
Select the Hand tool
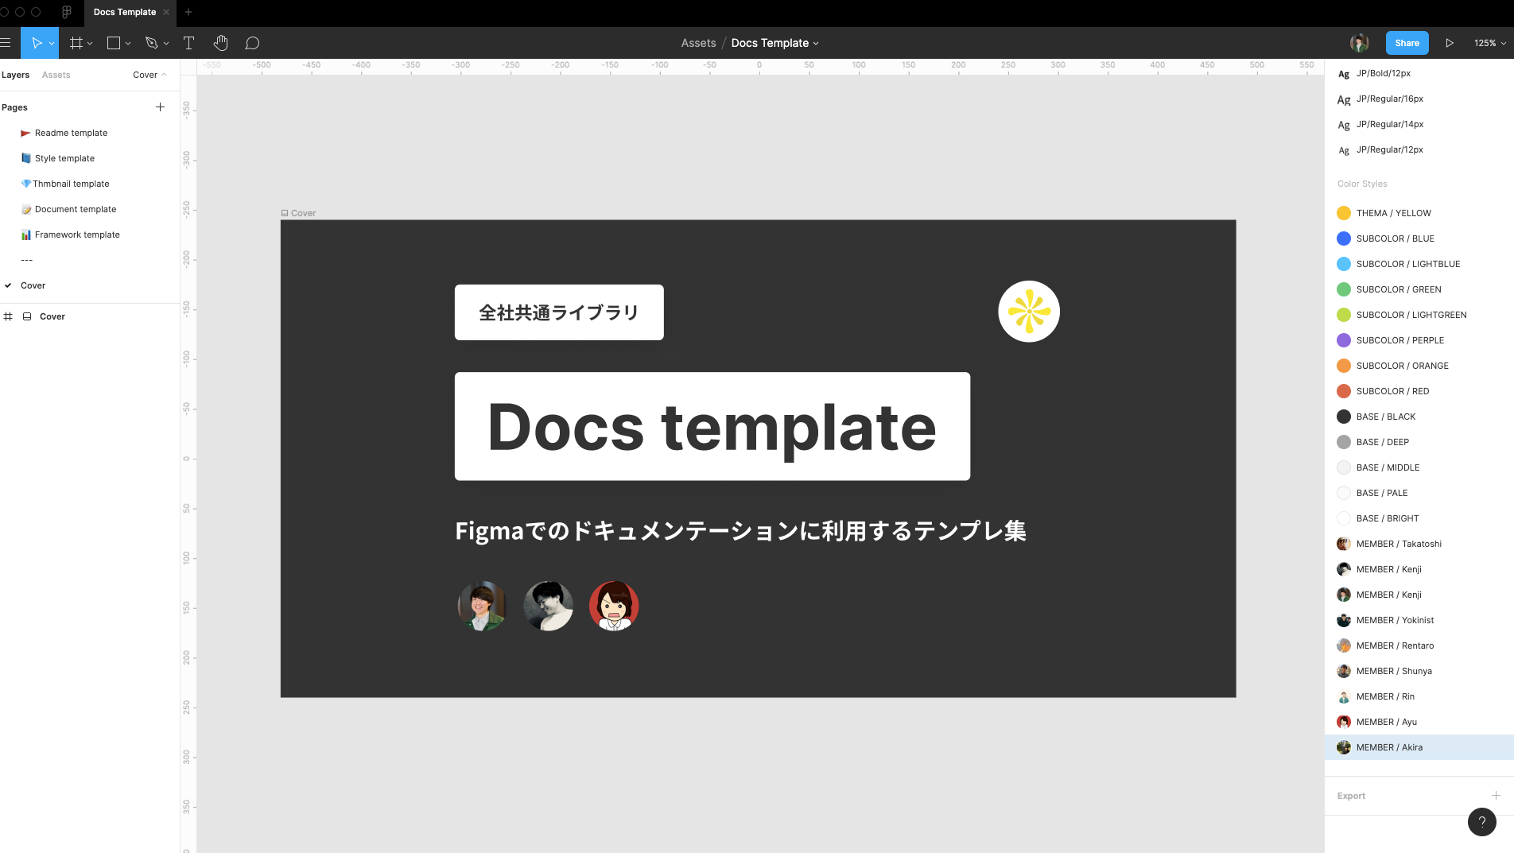tap(220, 43)
